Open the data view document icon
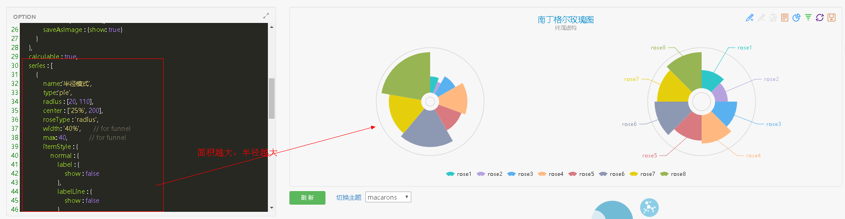 click(x=784, y=18)
